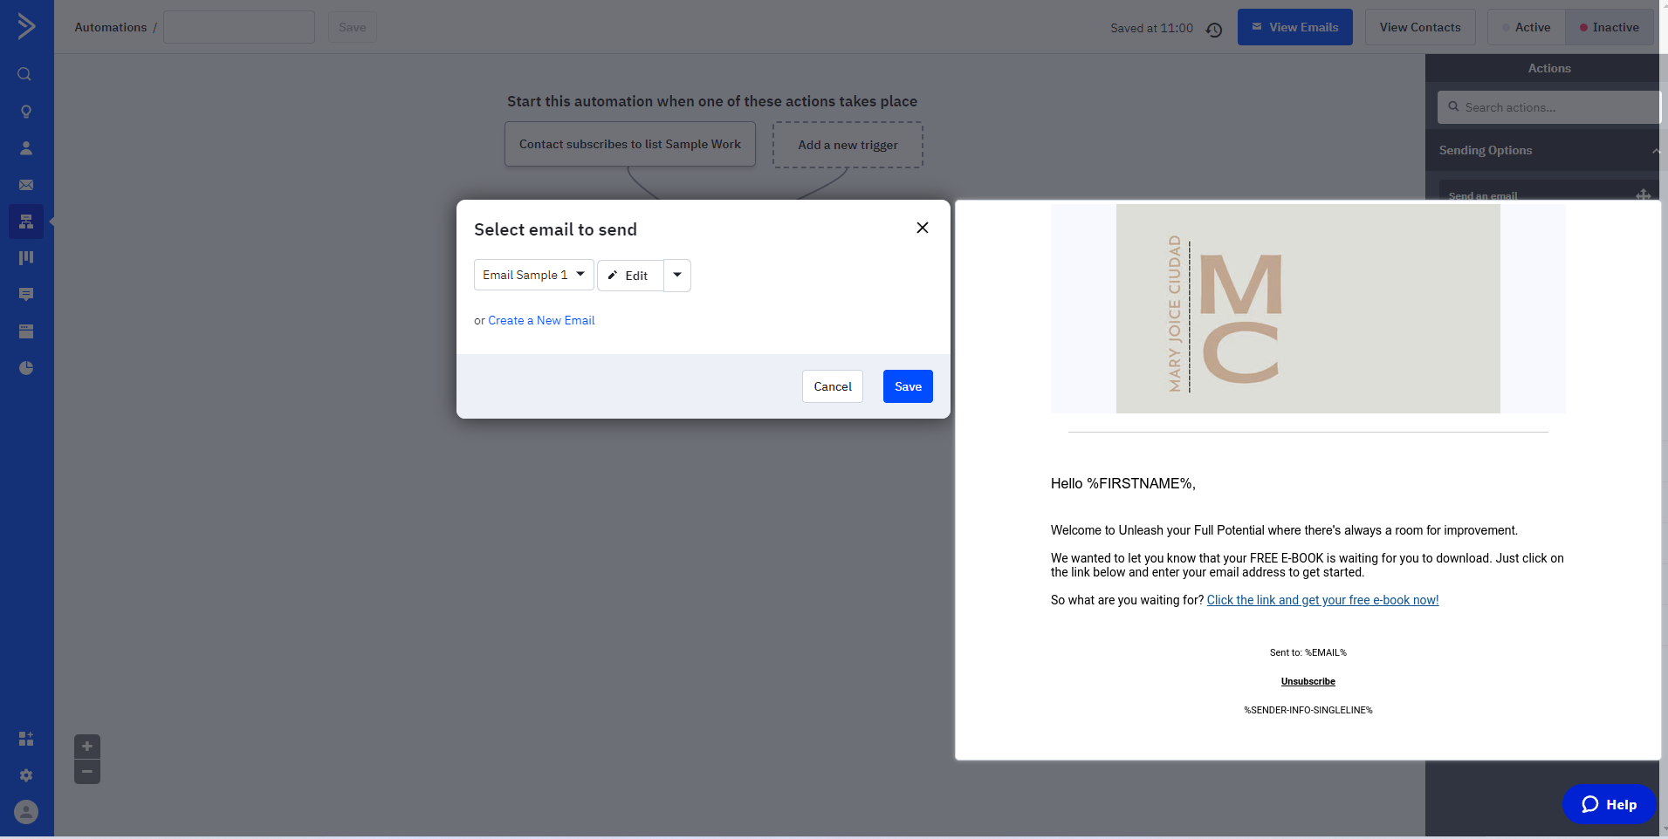Zoom in the automation canvas
The width and height of the screenshot is (1668, 839).
point(87,747)
